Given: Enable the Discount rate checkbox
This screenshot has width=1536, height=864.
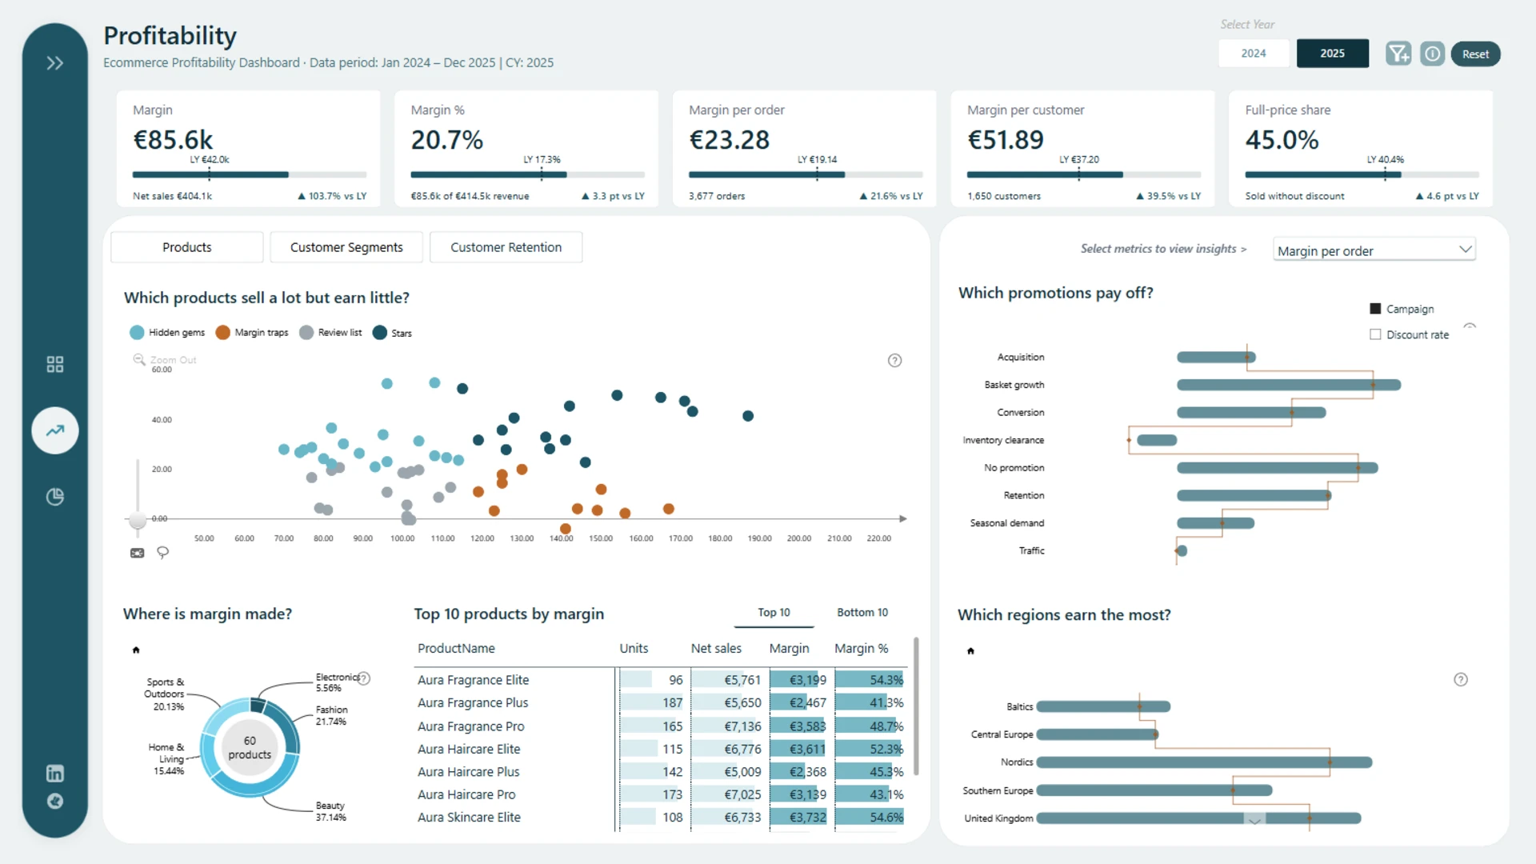Looking at the screenshot, I should (1375, 334).
